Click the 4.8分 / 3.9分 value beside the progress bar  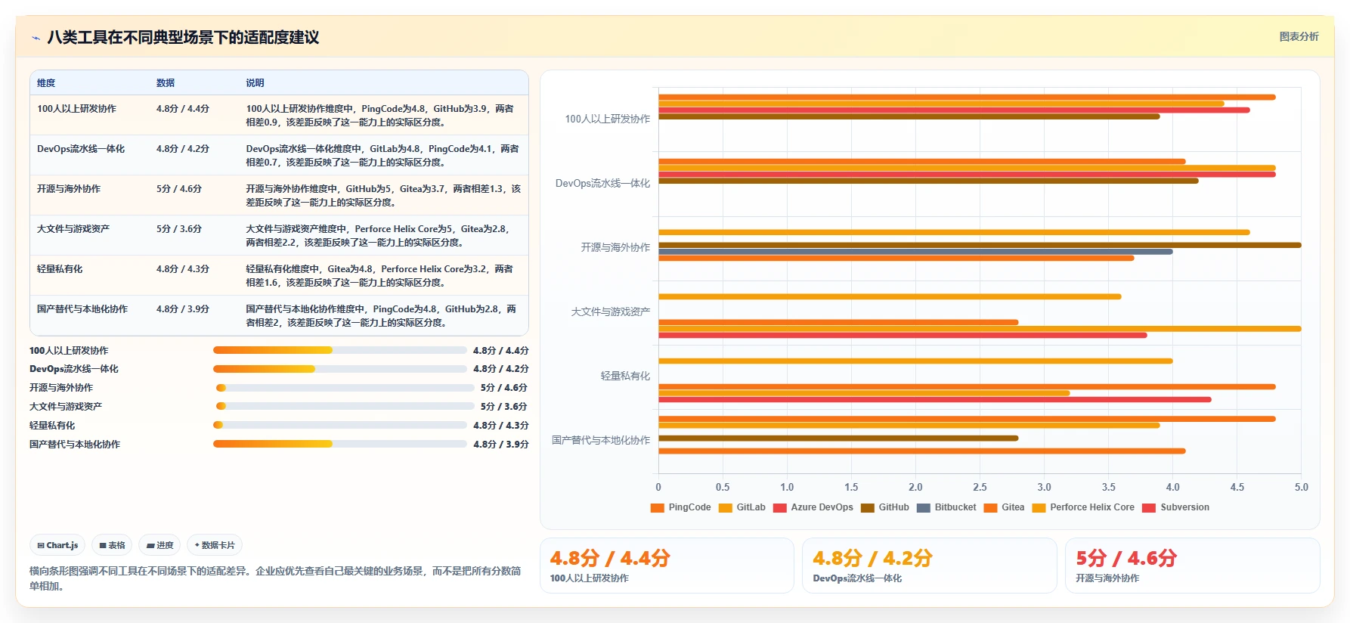pos(501,445)
